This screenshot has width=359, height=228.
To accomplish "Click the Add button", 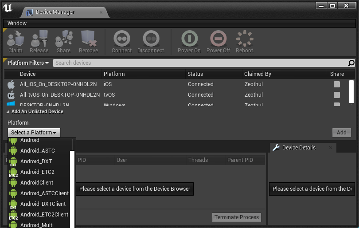I will coord(342,133).
